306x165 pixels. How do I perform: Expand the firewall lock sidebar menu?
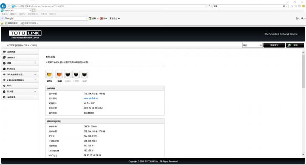[20, 91]
